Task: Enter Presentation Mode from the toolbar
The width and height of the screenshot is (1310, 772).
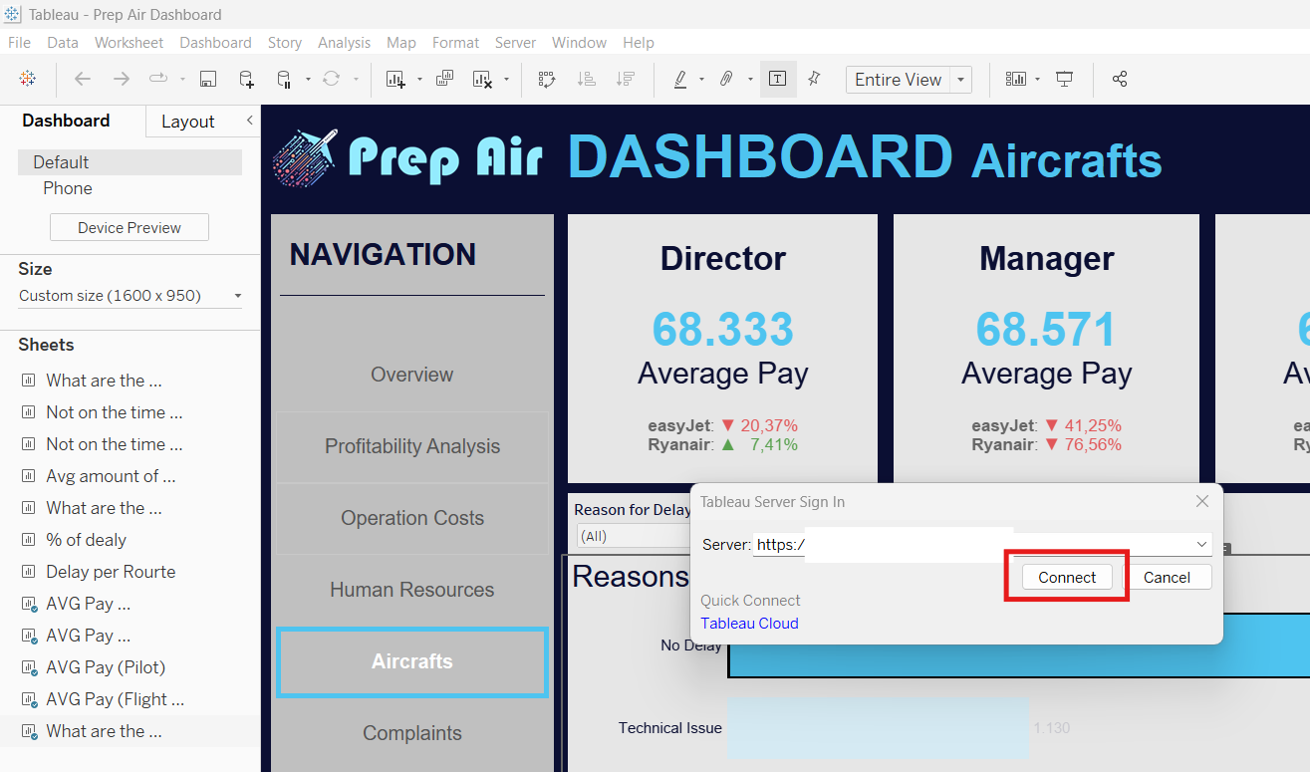Action: pyautogui.click(x=1065, y=79)
